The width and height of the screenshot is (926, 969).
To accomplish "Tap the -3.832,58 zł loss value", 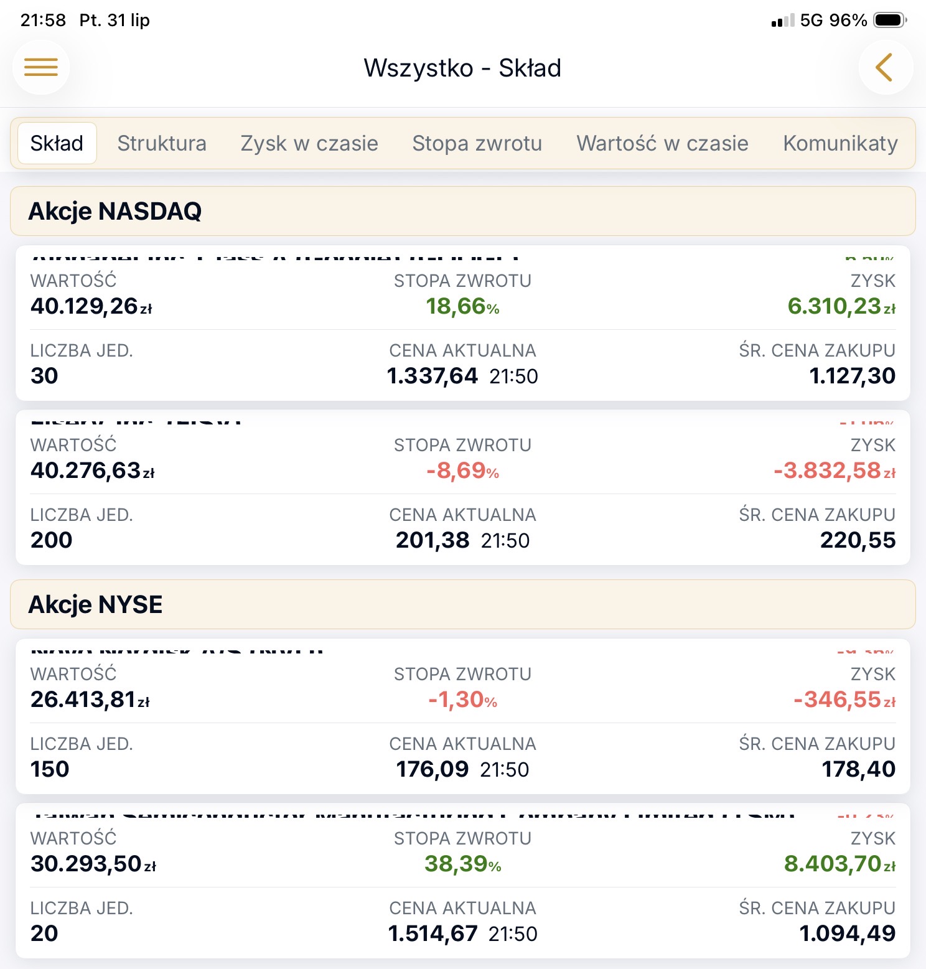I will (x=835, y=470).
